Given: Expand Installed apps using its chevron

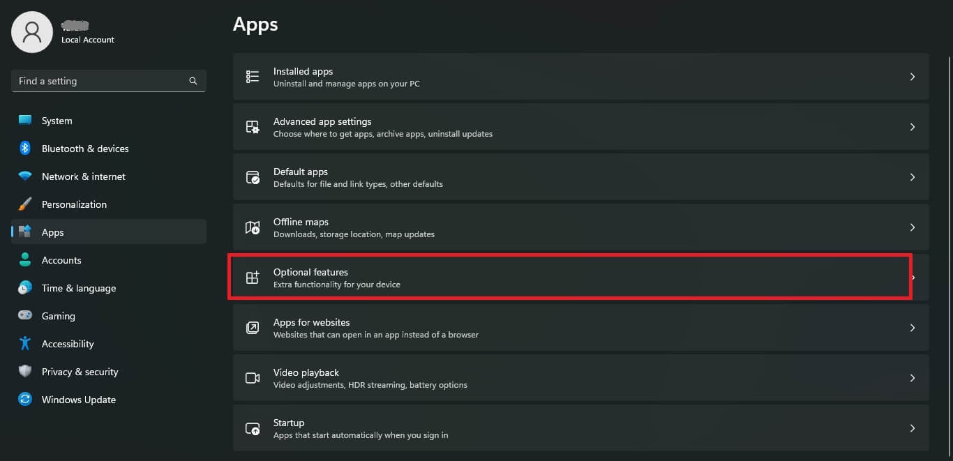Looking at the screenshot, I should 912,77.
